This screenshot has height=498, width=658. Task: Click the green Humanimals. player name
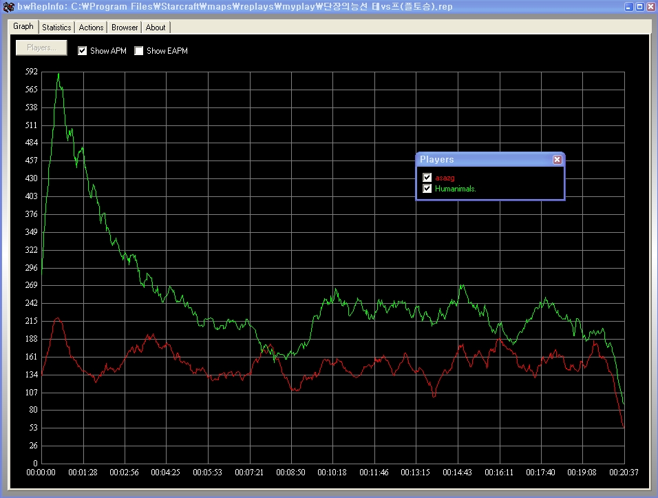[x=456, y=188]
